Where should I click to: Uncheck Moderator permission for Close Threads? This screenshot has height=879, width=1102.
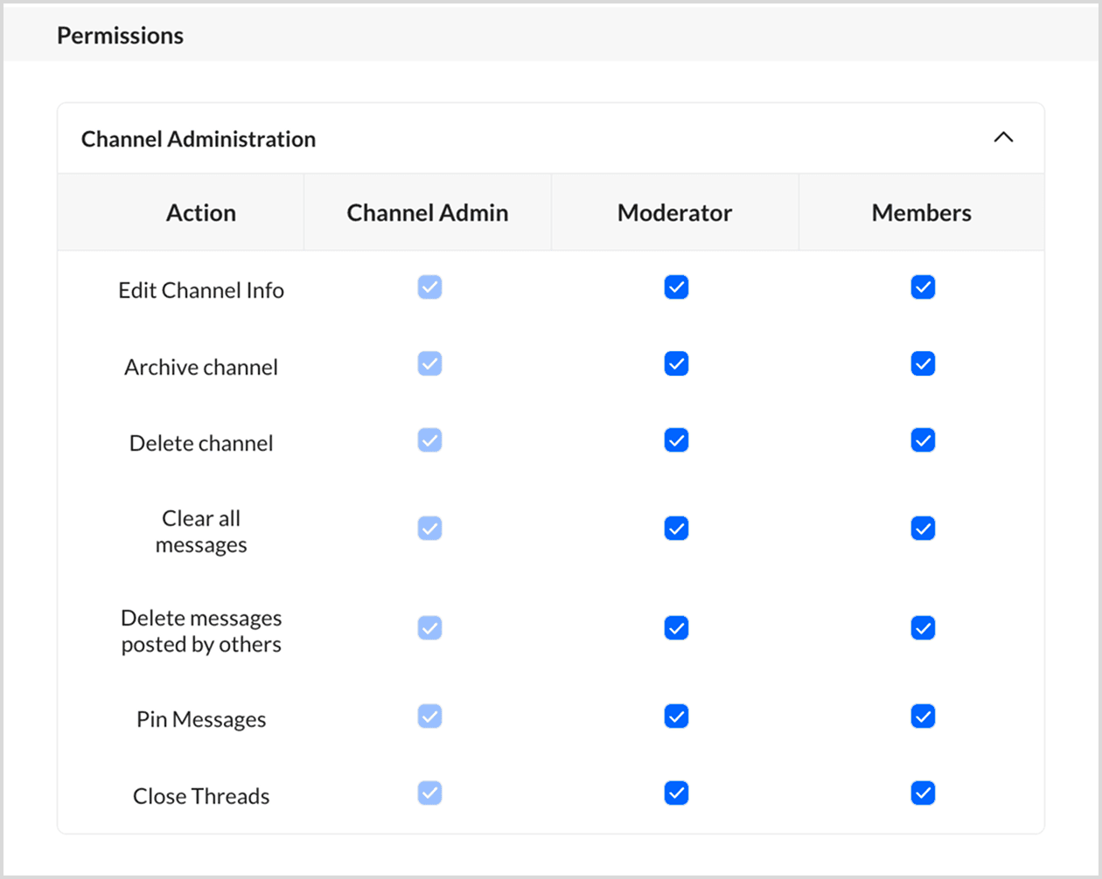676,793
